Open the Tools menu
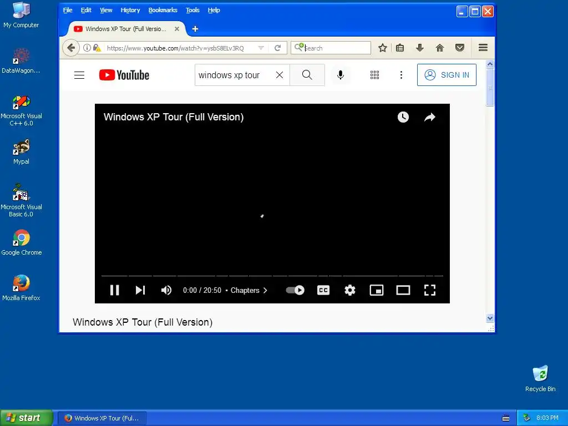The height and width of the screenshot is (426, 568). tap(192, 10)
